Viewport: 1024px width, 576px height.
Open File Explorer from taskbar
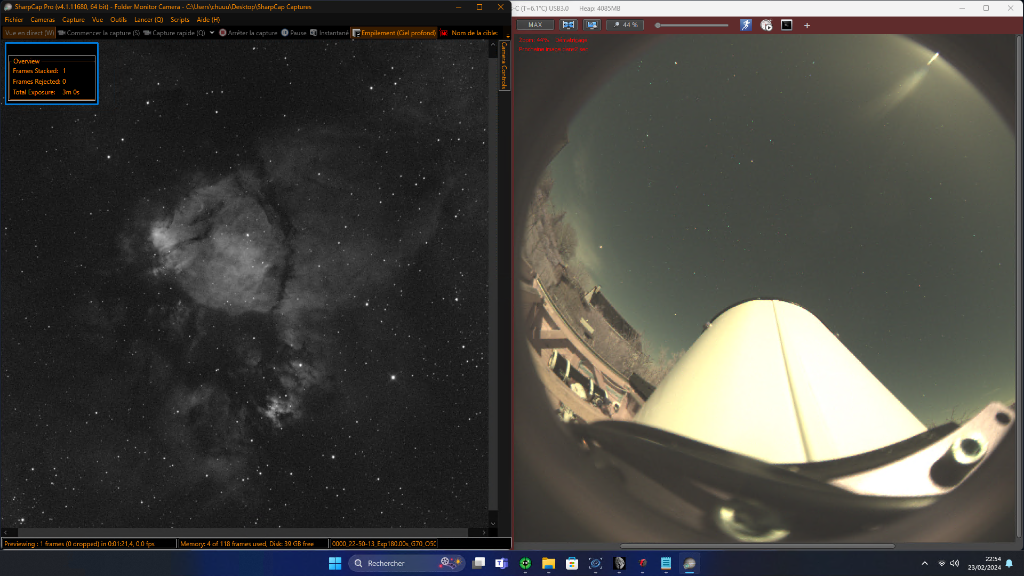coord(549,563)
